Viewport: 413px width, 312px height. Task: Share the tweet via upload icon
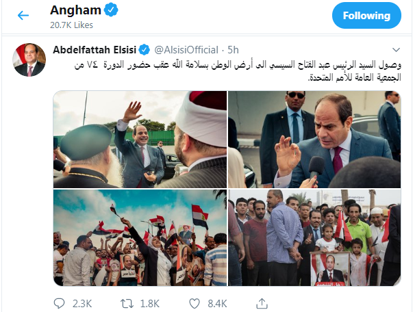coord(262,303)
